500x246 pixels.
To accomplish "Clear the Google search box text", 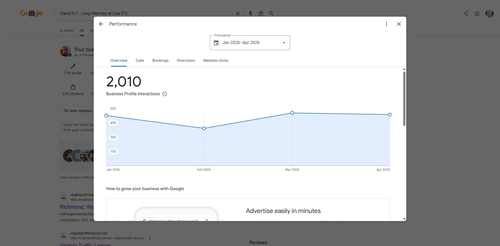I will (238, 14).
